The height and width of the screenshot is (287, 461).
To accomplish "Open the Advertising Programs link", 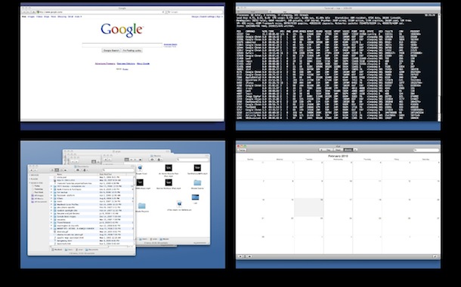I will coord(105,63).
